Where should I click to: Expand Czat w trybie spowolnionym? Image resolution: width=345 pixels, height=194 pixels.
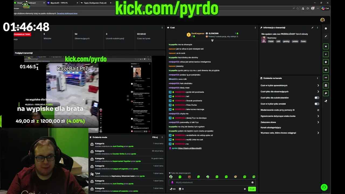[x=290, y=85]
